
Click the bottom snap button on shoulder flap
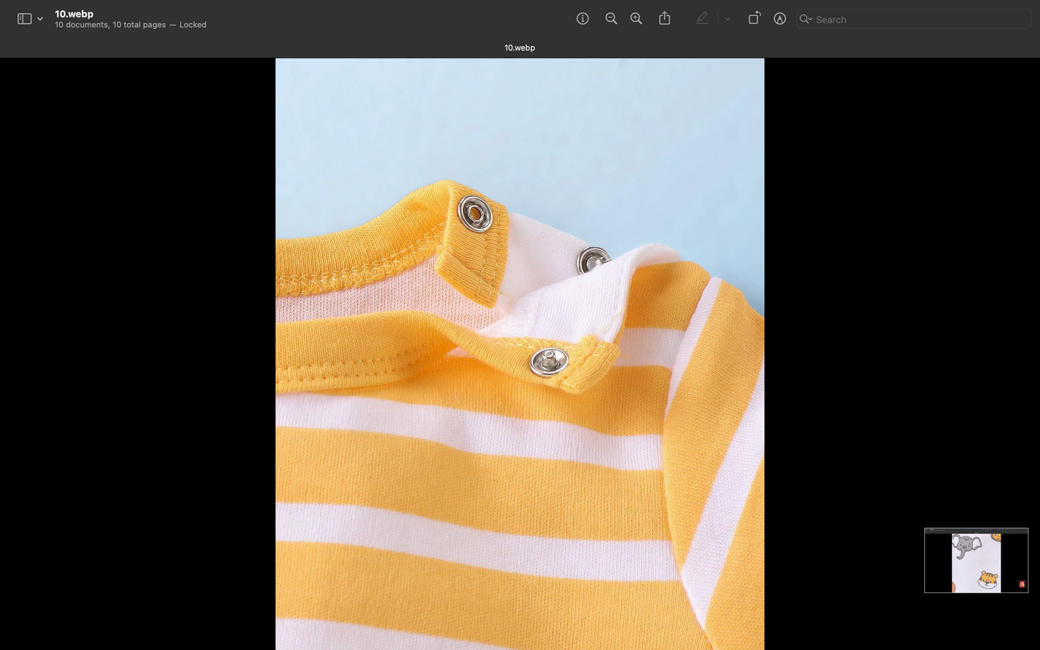coord(549,361)
